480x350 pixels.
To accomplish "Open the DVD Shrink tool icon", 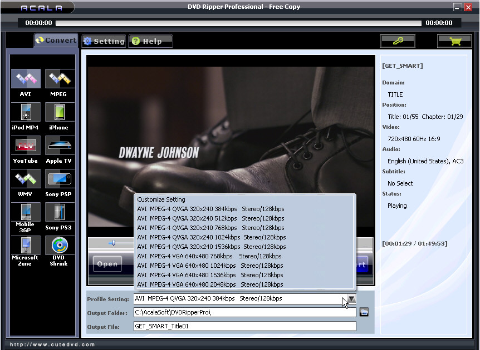I will tap(60, 245).
